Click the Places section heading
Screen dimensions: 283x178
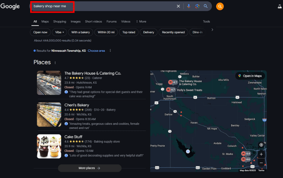pos(42,62)
